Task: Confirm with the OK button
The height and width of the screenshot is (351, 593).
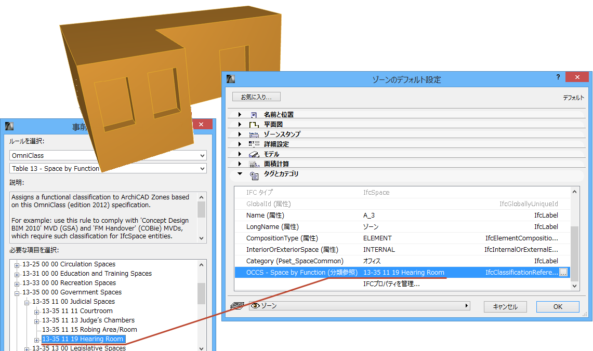Action: 558,307
